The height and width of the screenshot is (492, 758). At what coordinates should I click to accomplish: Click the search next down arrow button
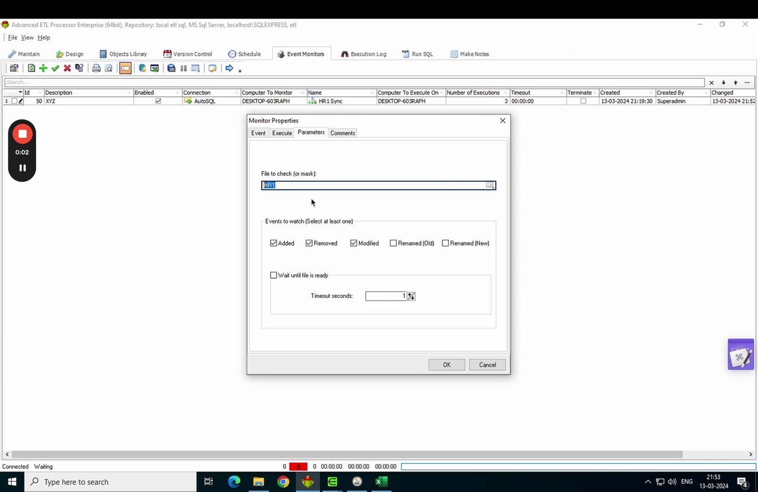point(724,82)
